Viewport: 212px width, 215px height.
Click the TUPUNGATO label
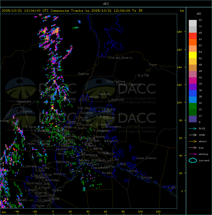click(41, 178)
